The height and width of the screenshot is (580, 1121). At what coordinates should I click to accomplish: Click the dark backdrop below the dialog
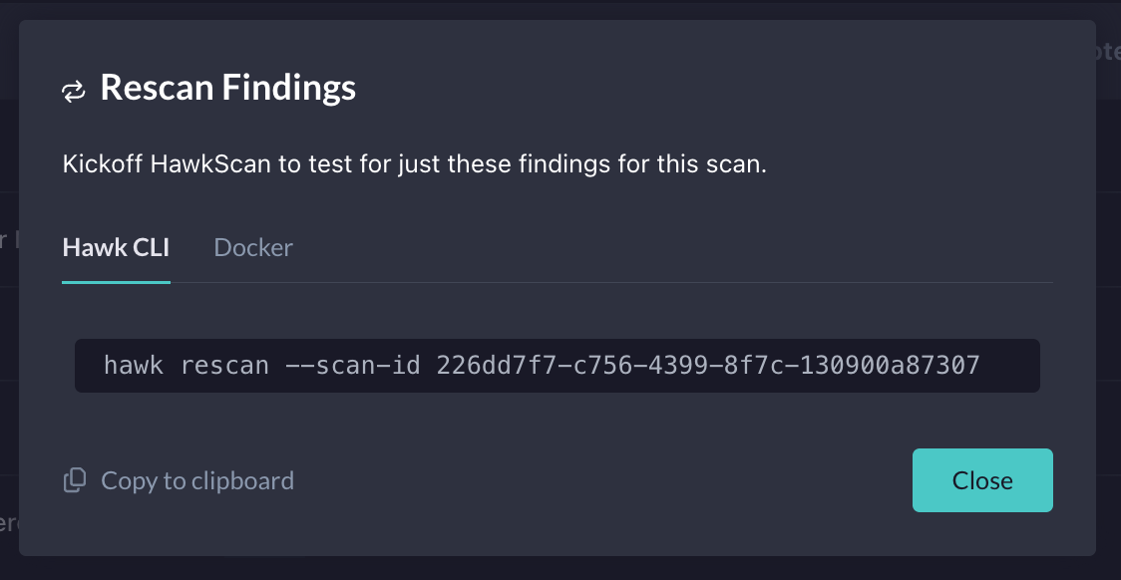pyautogui.click(x=560, y=569)
